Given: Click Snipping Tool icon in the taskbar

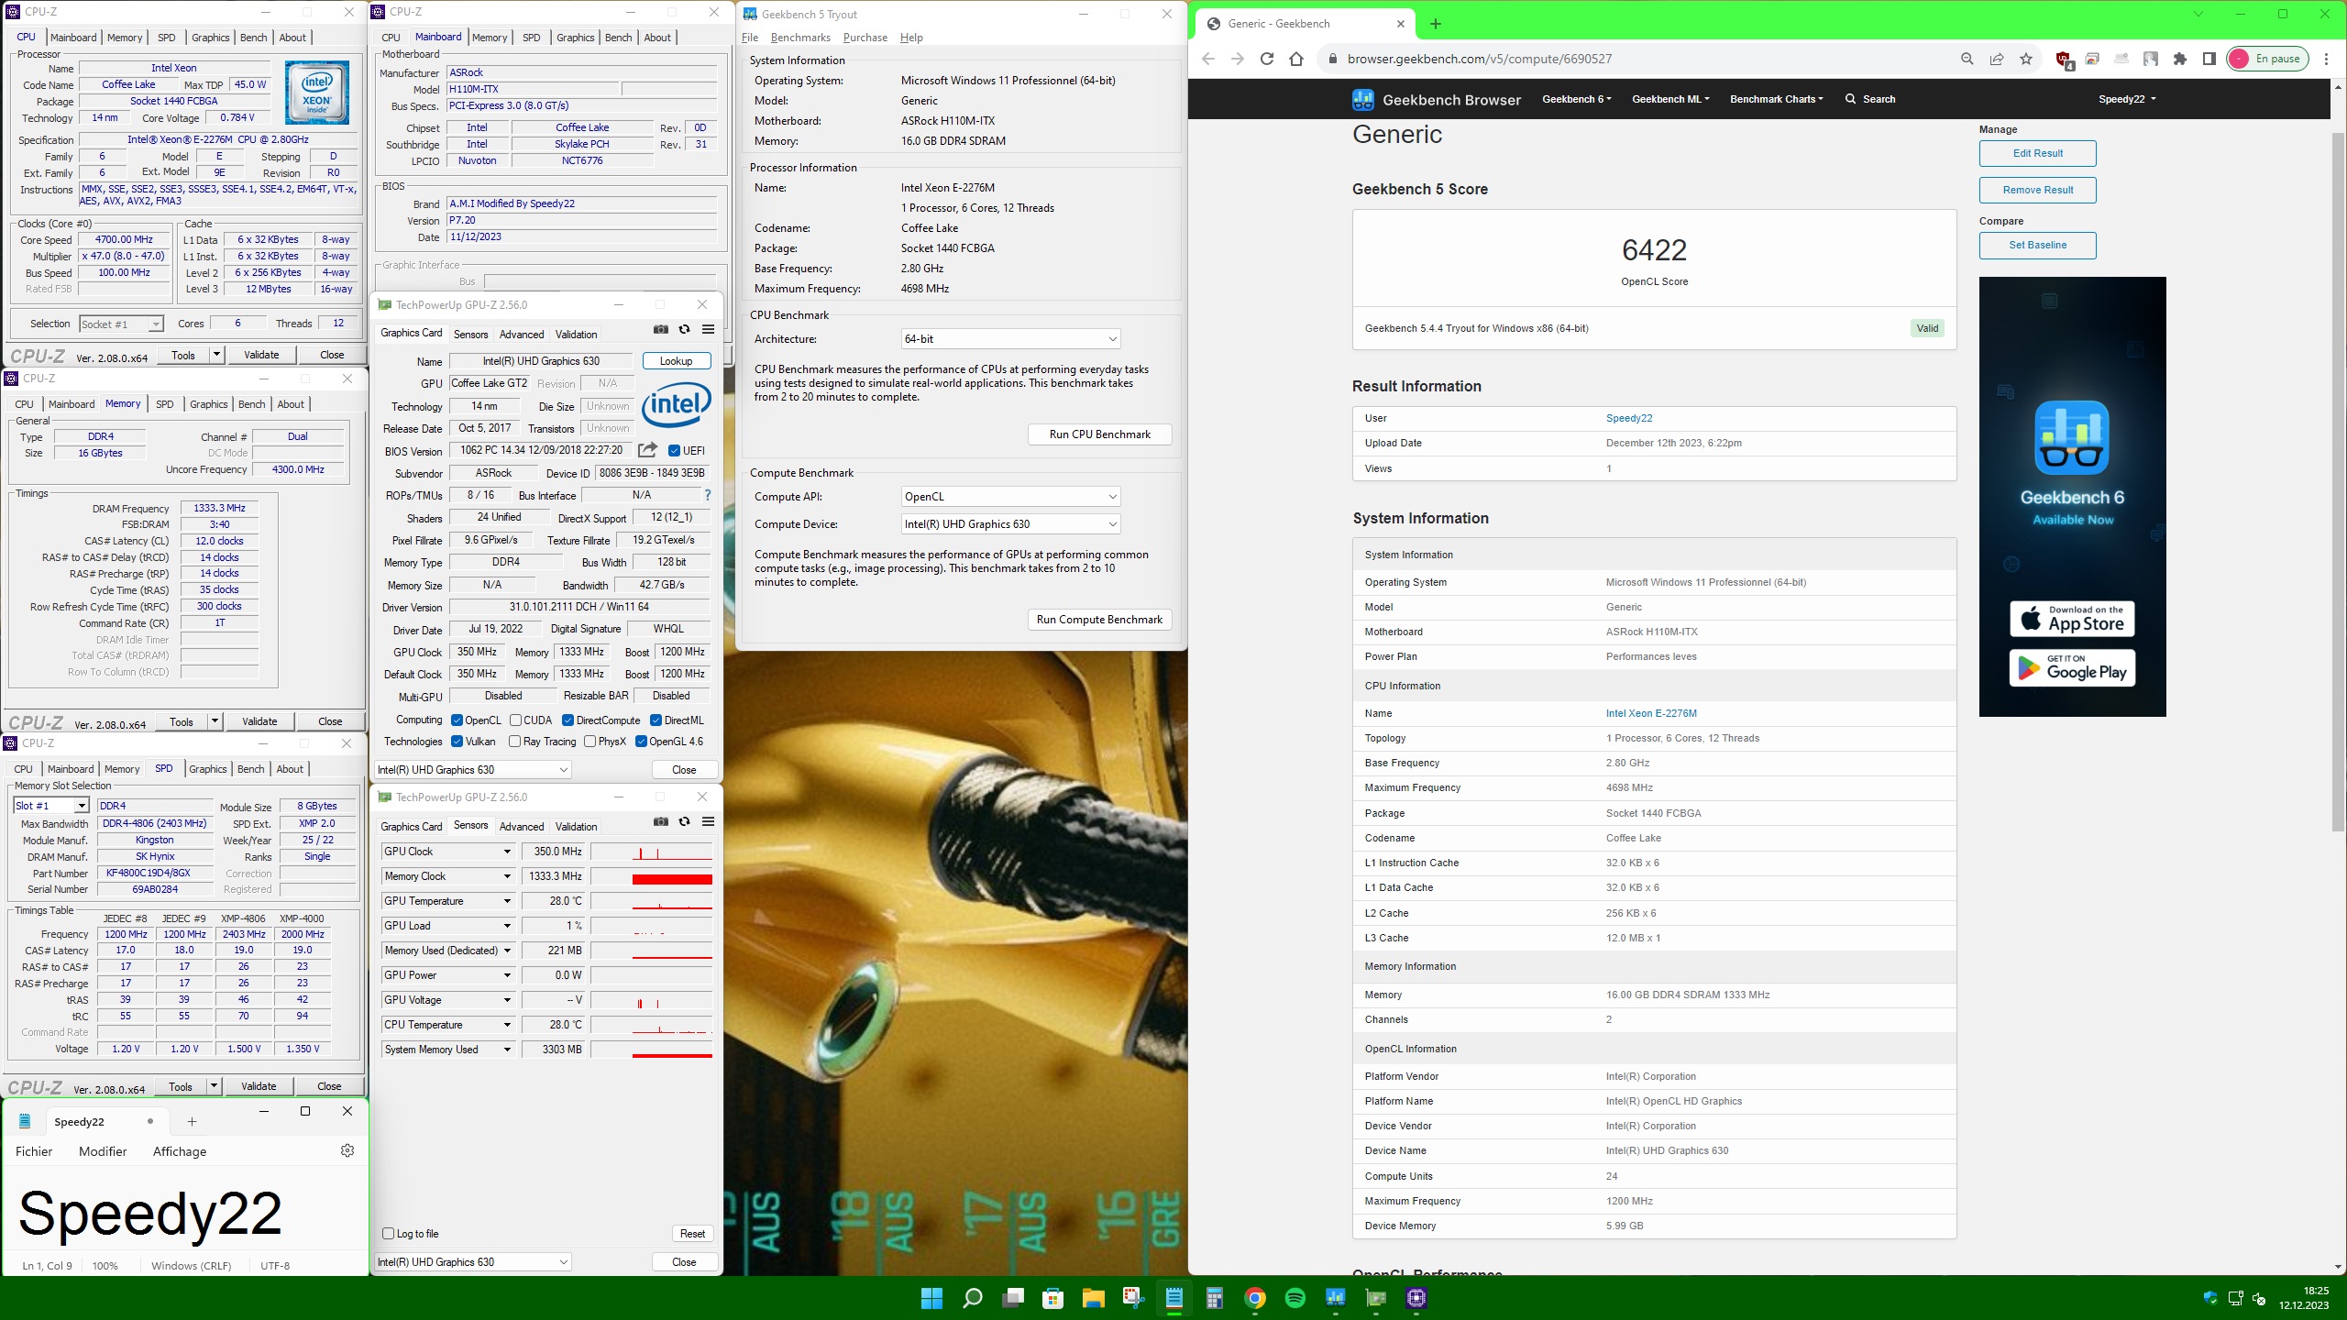Looking at the screenshot, I should [1134, 1298].
